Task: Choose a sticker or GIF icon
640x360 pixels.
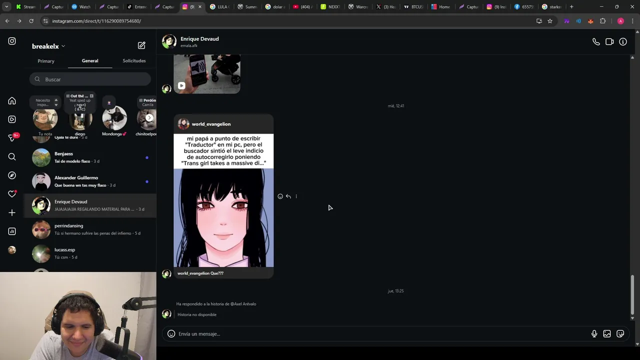Action: point(620,334)
